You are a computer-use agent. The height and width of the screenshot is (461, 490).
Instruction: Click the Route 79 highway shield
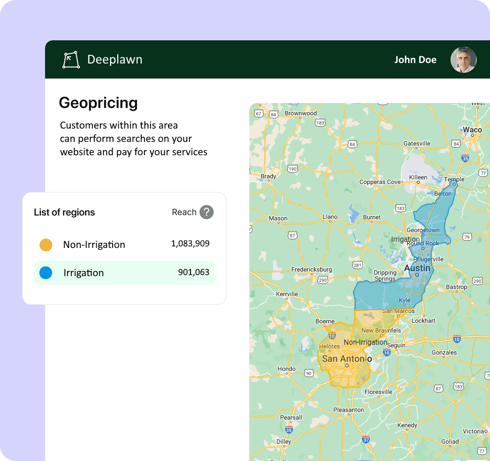coord(466,237)
